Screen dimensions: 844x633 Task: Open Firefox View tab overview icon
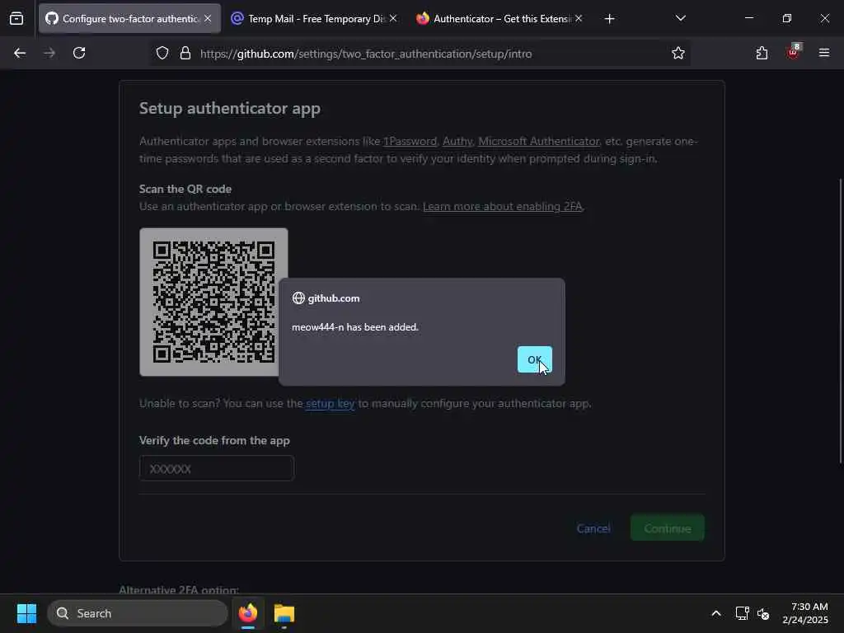(16, 18)
